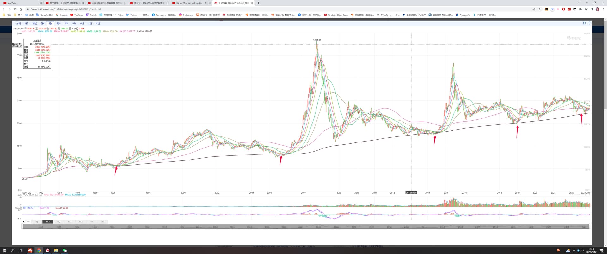Switch to the 30分 minute chart
Screen dimensions: 607x254
tap(90, 23)
